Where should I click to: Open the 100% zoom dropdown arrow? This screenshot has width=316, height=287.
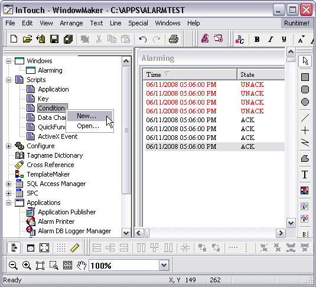[x=164, y=265]
